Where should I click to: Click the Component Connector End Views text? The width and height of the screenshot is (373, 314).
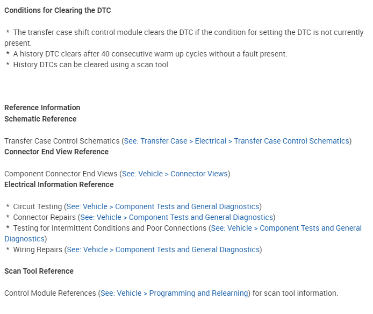click(x=61, y=174)
